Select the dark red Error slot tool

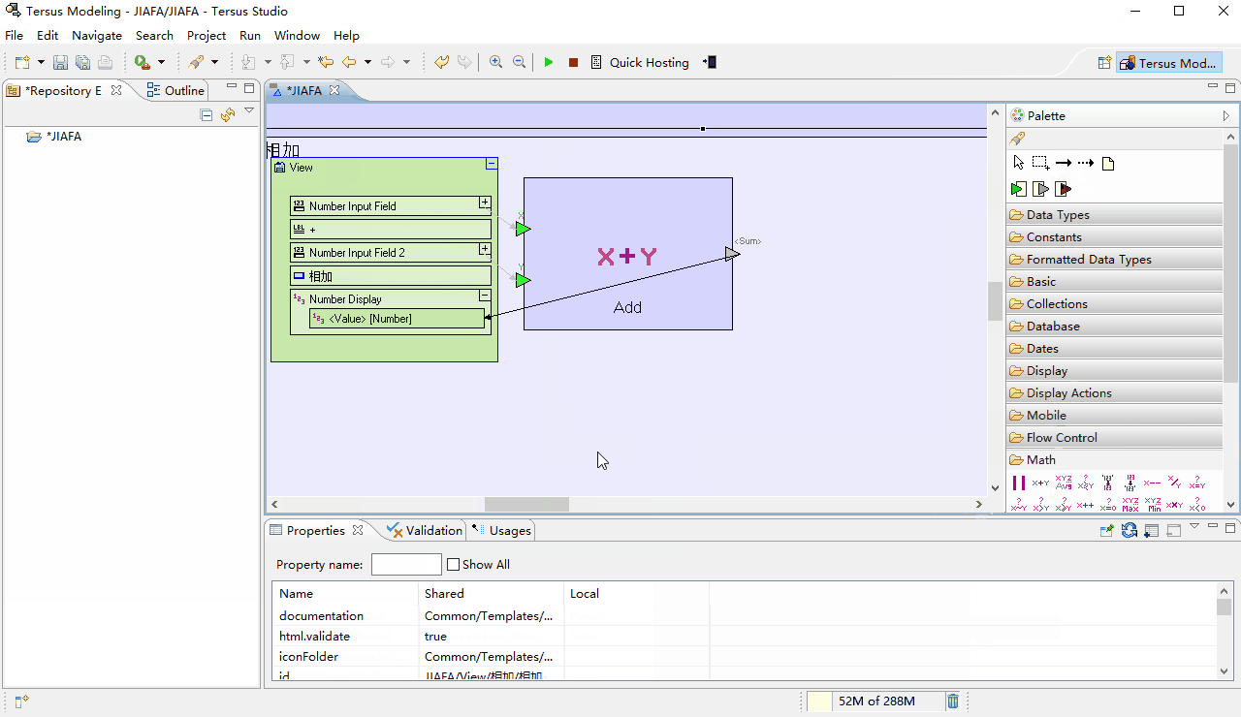point(1064,189)
